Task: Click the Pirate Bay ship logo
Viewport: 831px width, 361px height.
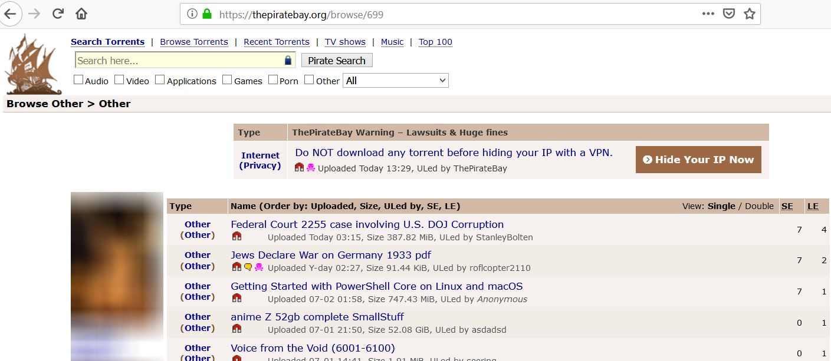Action: [x=33, y=64]
